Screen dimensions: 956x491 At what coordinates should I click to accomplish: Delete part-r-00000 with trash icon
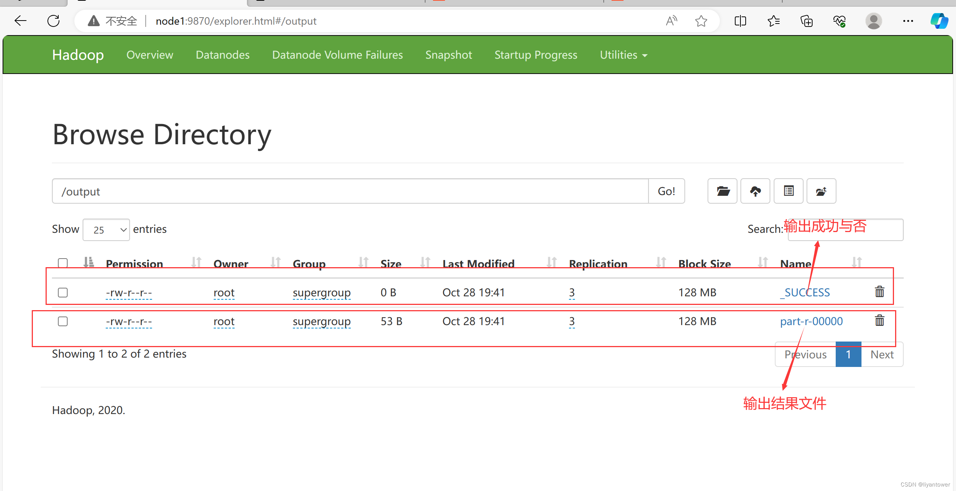880,320
